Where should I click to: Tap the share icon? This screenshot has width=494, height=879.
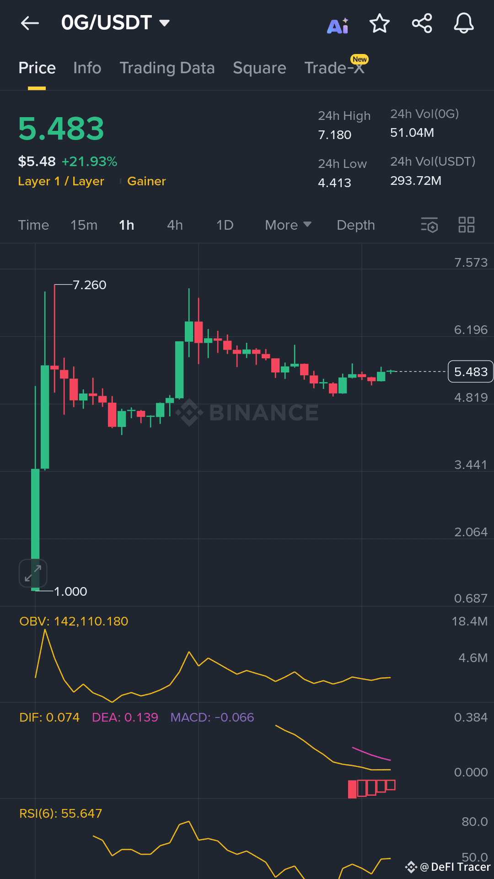[422, 23]
